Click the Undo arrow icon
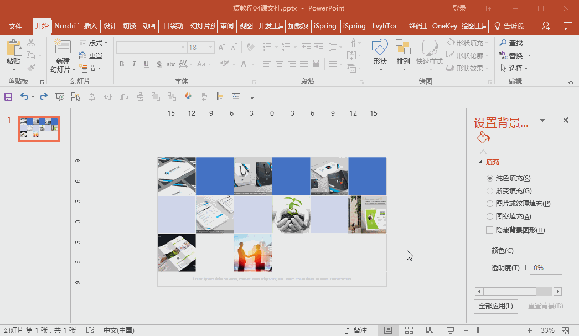This screenshot has width=579, height=336. tap(24, 97)
